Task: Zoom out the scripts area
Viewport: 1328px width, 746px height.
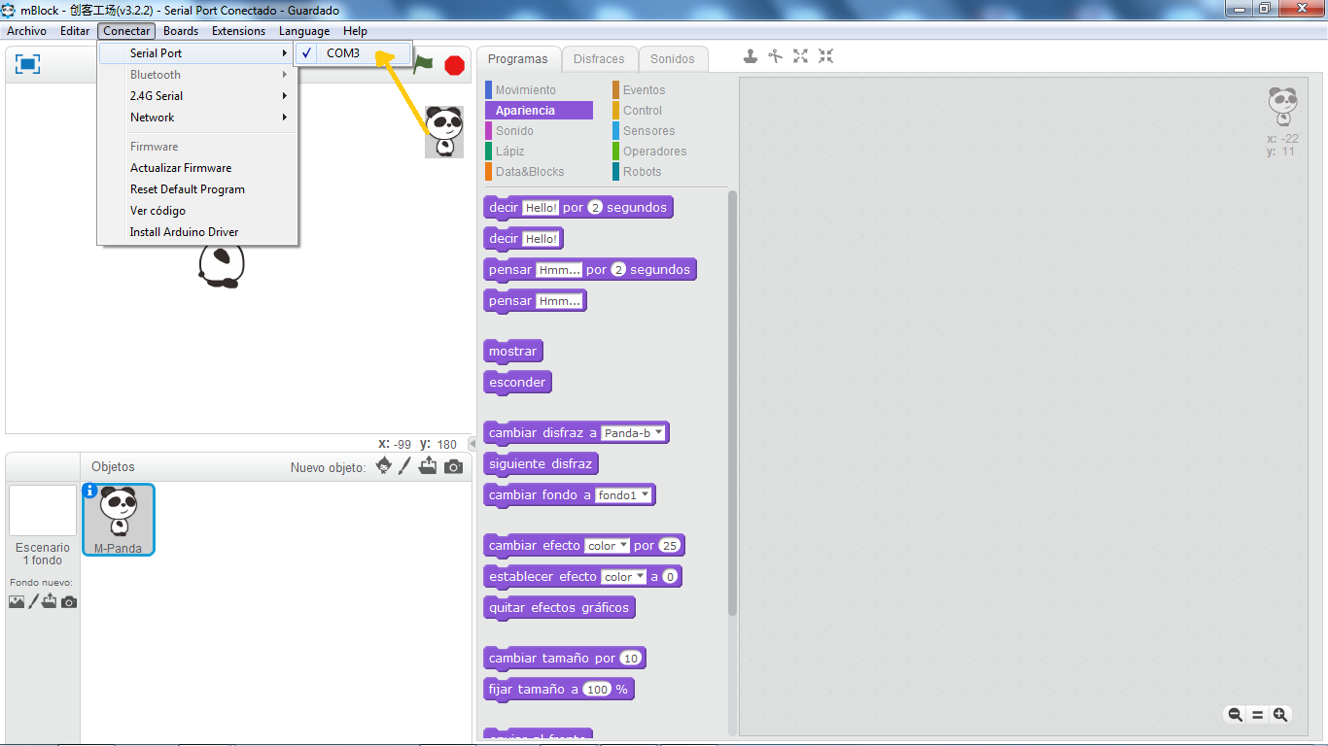Action: click(1235, 714)
